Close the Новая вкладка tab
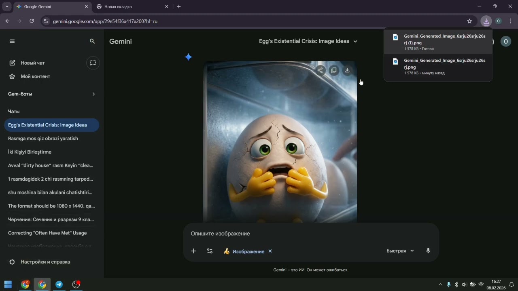 point(166,6)
